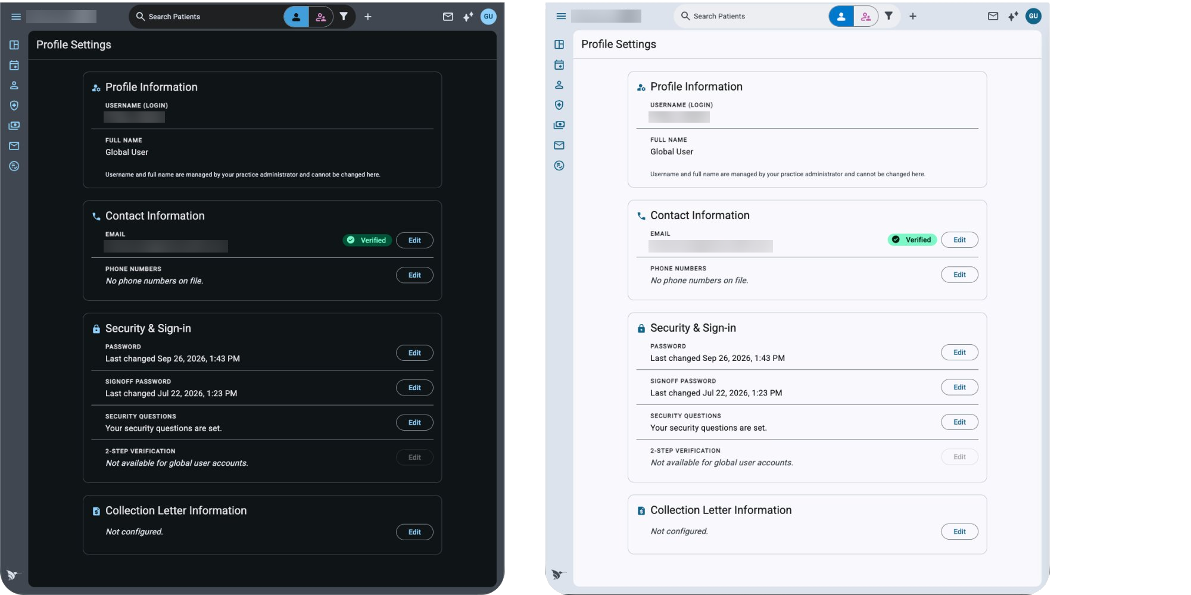Edit phone numbers in dark window
1191x595 pixels.
coord(414,275)
